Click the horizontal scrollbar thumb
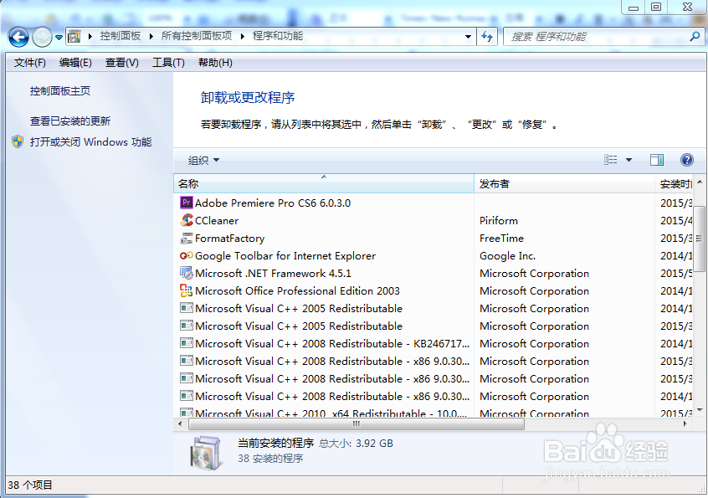The width and height of the screenshot is (708, 498). (357, 424)
